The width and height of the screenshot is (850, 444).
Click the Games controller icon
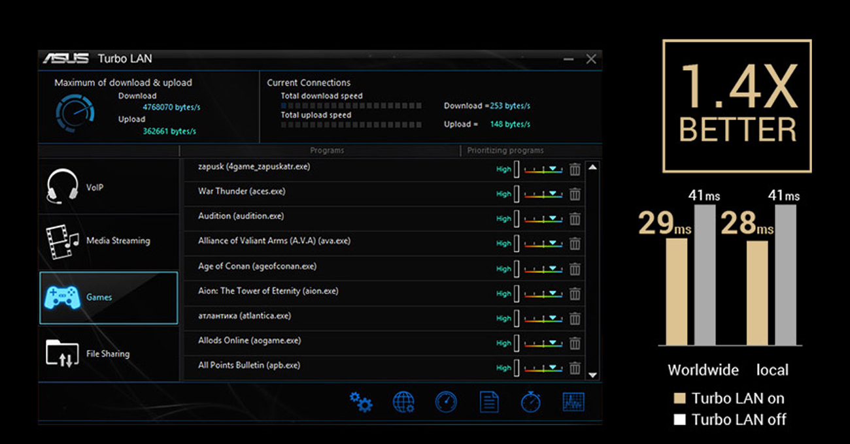(62, 297)
